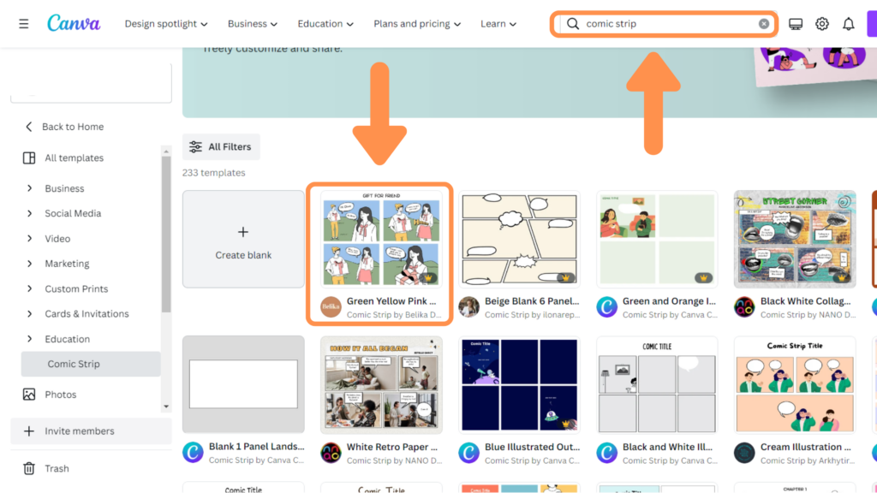The width and height of the screenshot is (877, 493).
Task: Open All templates in sidebar
Action: tap(74, 158)
